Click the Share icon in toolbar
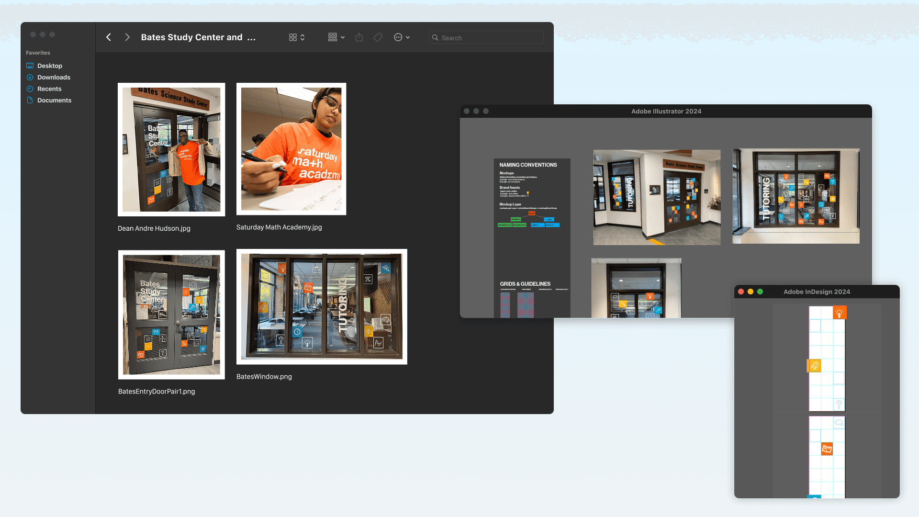The image size is (919, 517). [x=359, y=37]
